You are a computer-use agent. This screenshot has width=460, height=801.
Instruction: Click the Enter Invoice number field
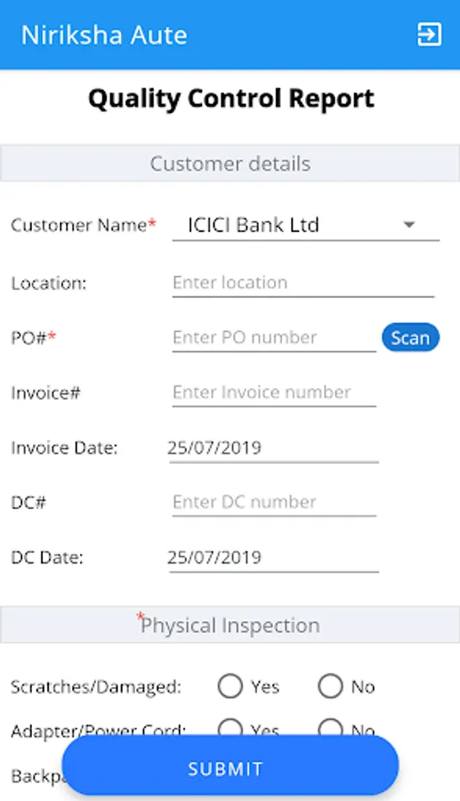point(274,392)
